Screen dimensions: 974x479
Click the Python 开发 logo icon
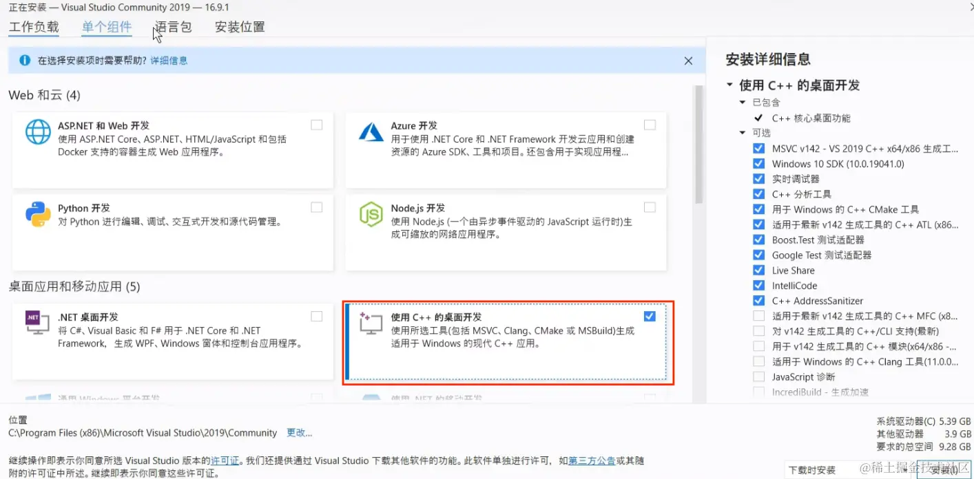38,214
